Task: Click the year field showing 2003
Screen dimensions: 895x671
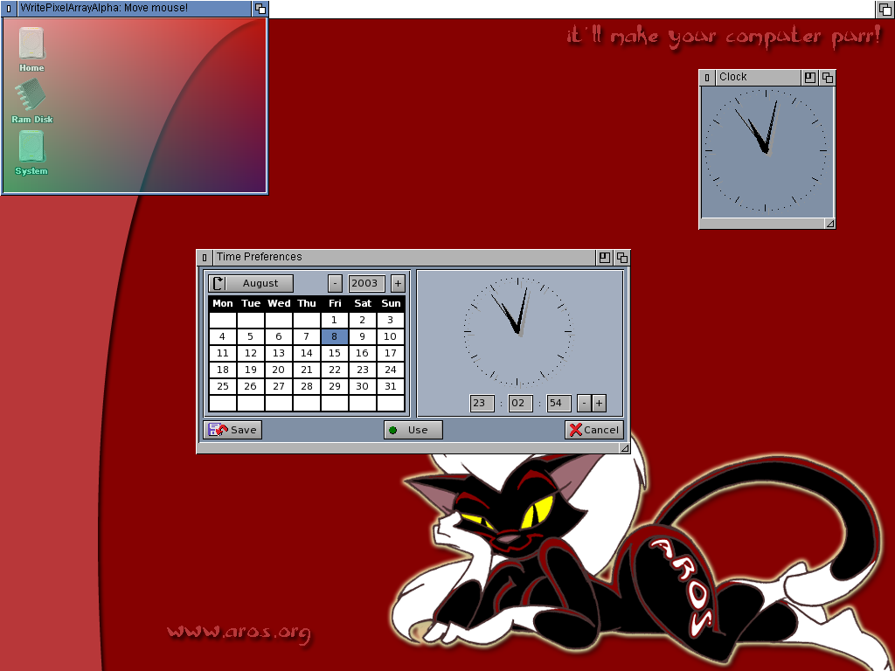Action: [x=366, y=284]
